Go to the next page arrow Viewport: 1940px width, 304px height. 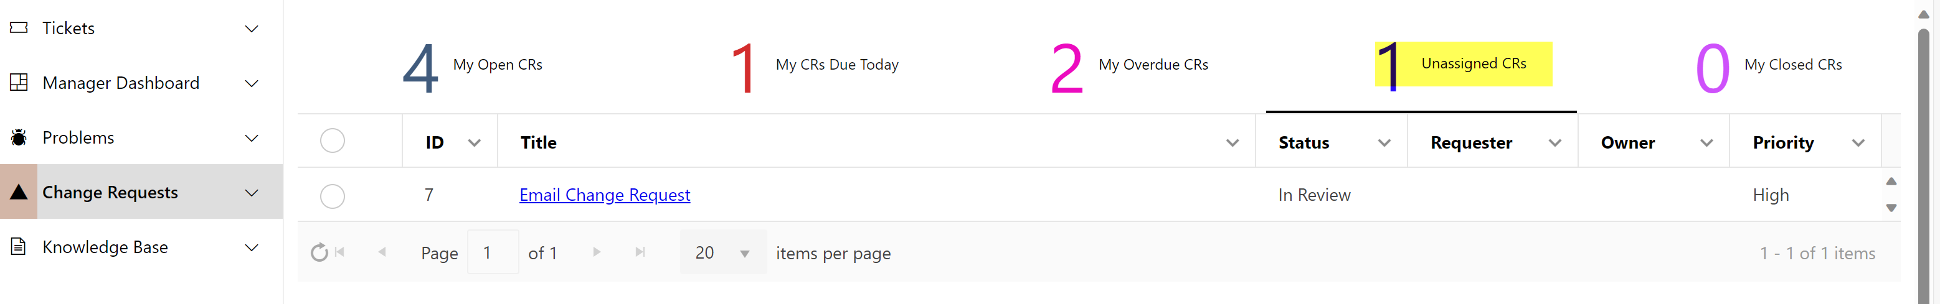tap(597, 253)
